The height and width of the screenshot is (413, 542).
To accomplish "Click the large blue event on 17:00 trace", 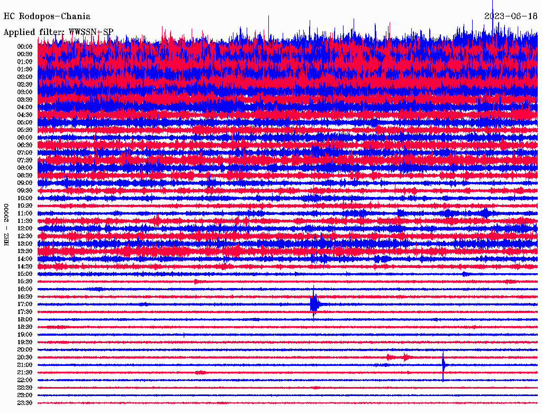I will (315, 304).
